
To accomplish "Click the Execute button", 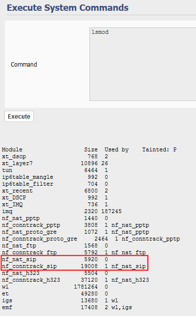I will click(x=19, y=117).
